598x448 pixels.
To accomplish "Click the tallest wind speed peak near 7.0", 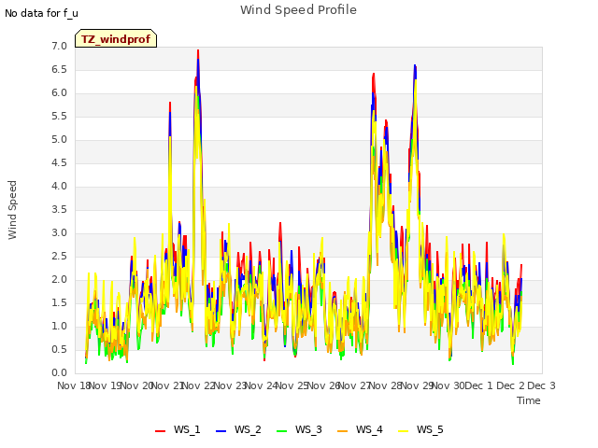I will pos(198,50).
